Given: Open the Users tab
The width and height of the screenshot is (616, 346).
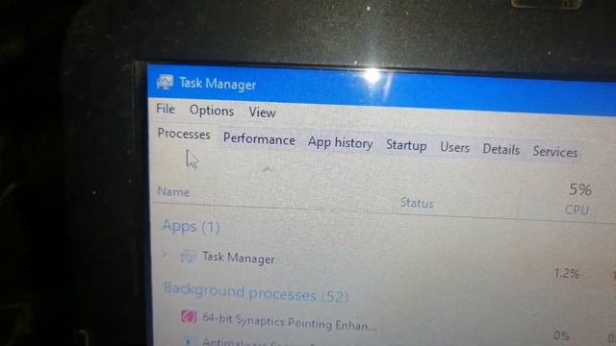Looking at the screenshot, I should (455, 147).
